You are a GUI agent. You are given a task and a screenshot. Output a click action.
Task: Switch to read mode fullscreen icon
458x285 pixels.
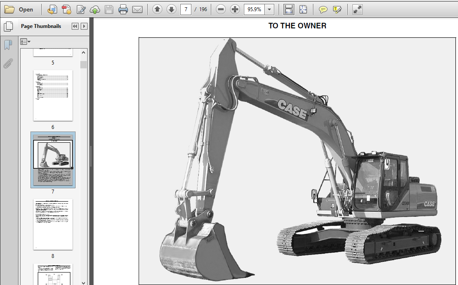pos(358,9)
